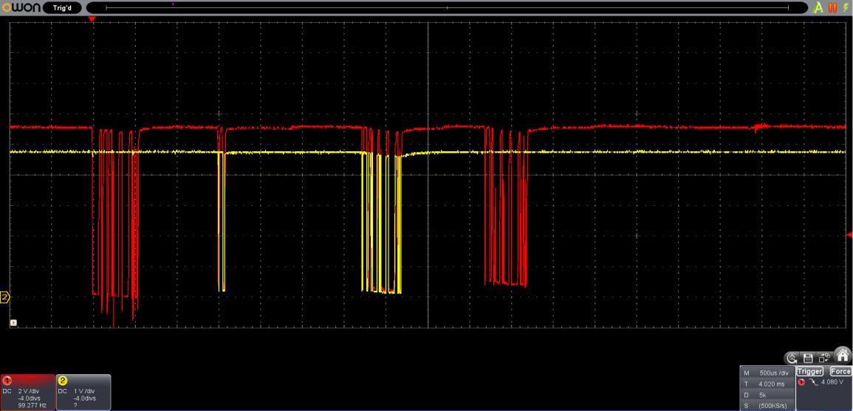Click the red horizontal trigger position marker
This screenshot has width=853, height=411.
pyautogui.click(x=92, y=19)
